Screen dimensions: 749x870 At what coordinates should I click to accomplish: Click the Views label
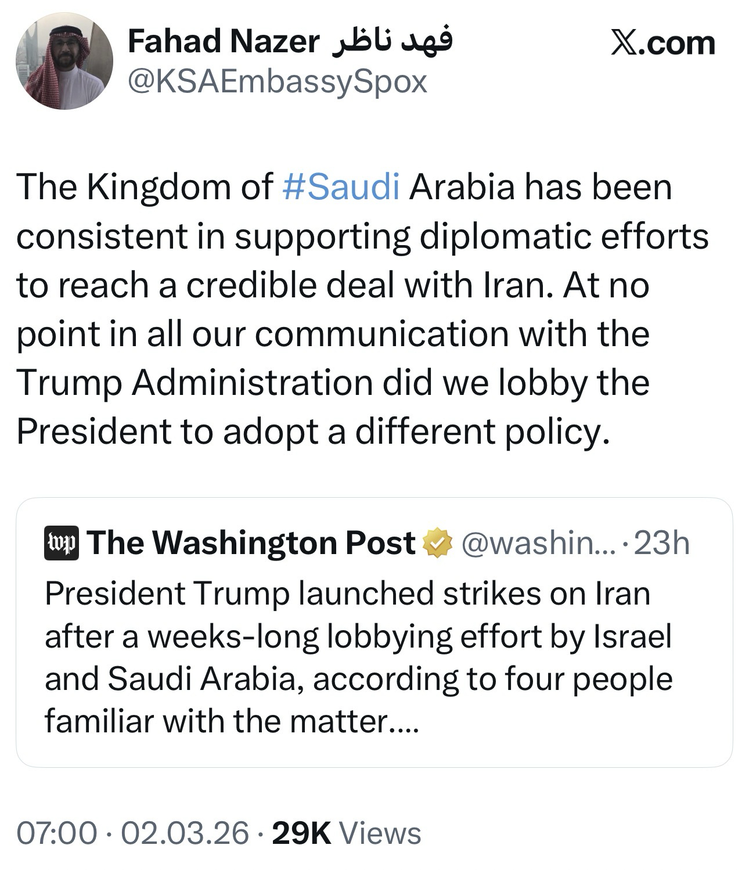click(x=380, y=833)
